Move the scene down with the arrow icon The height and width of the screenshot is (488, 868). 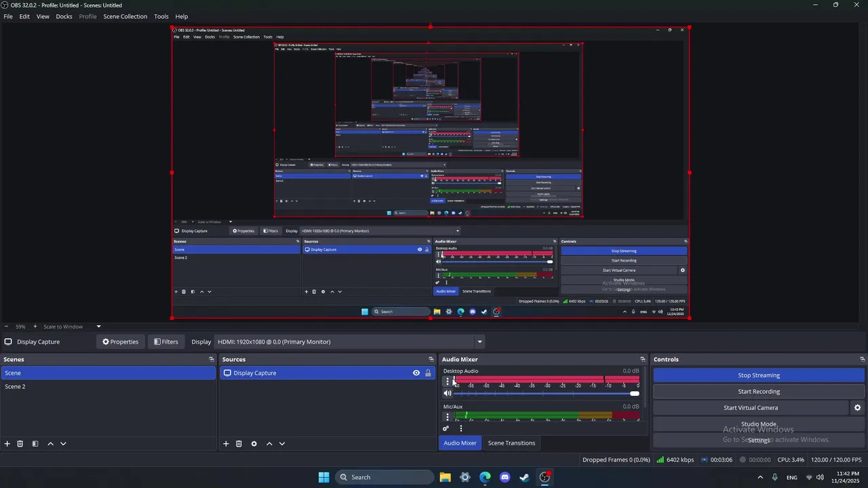[63, 444]
